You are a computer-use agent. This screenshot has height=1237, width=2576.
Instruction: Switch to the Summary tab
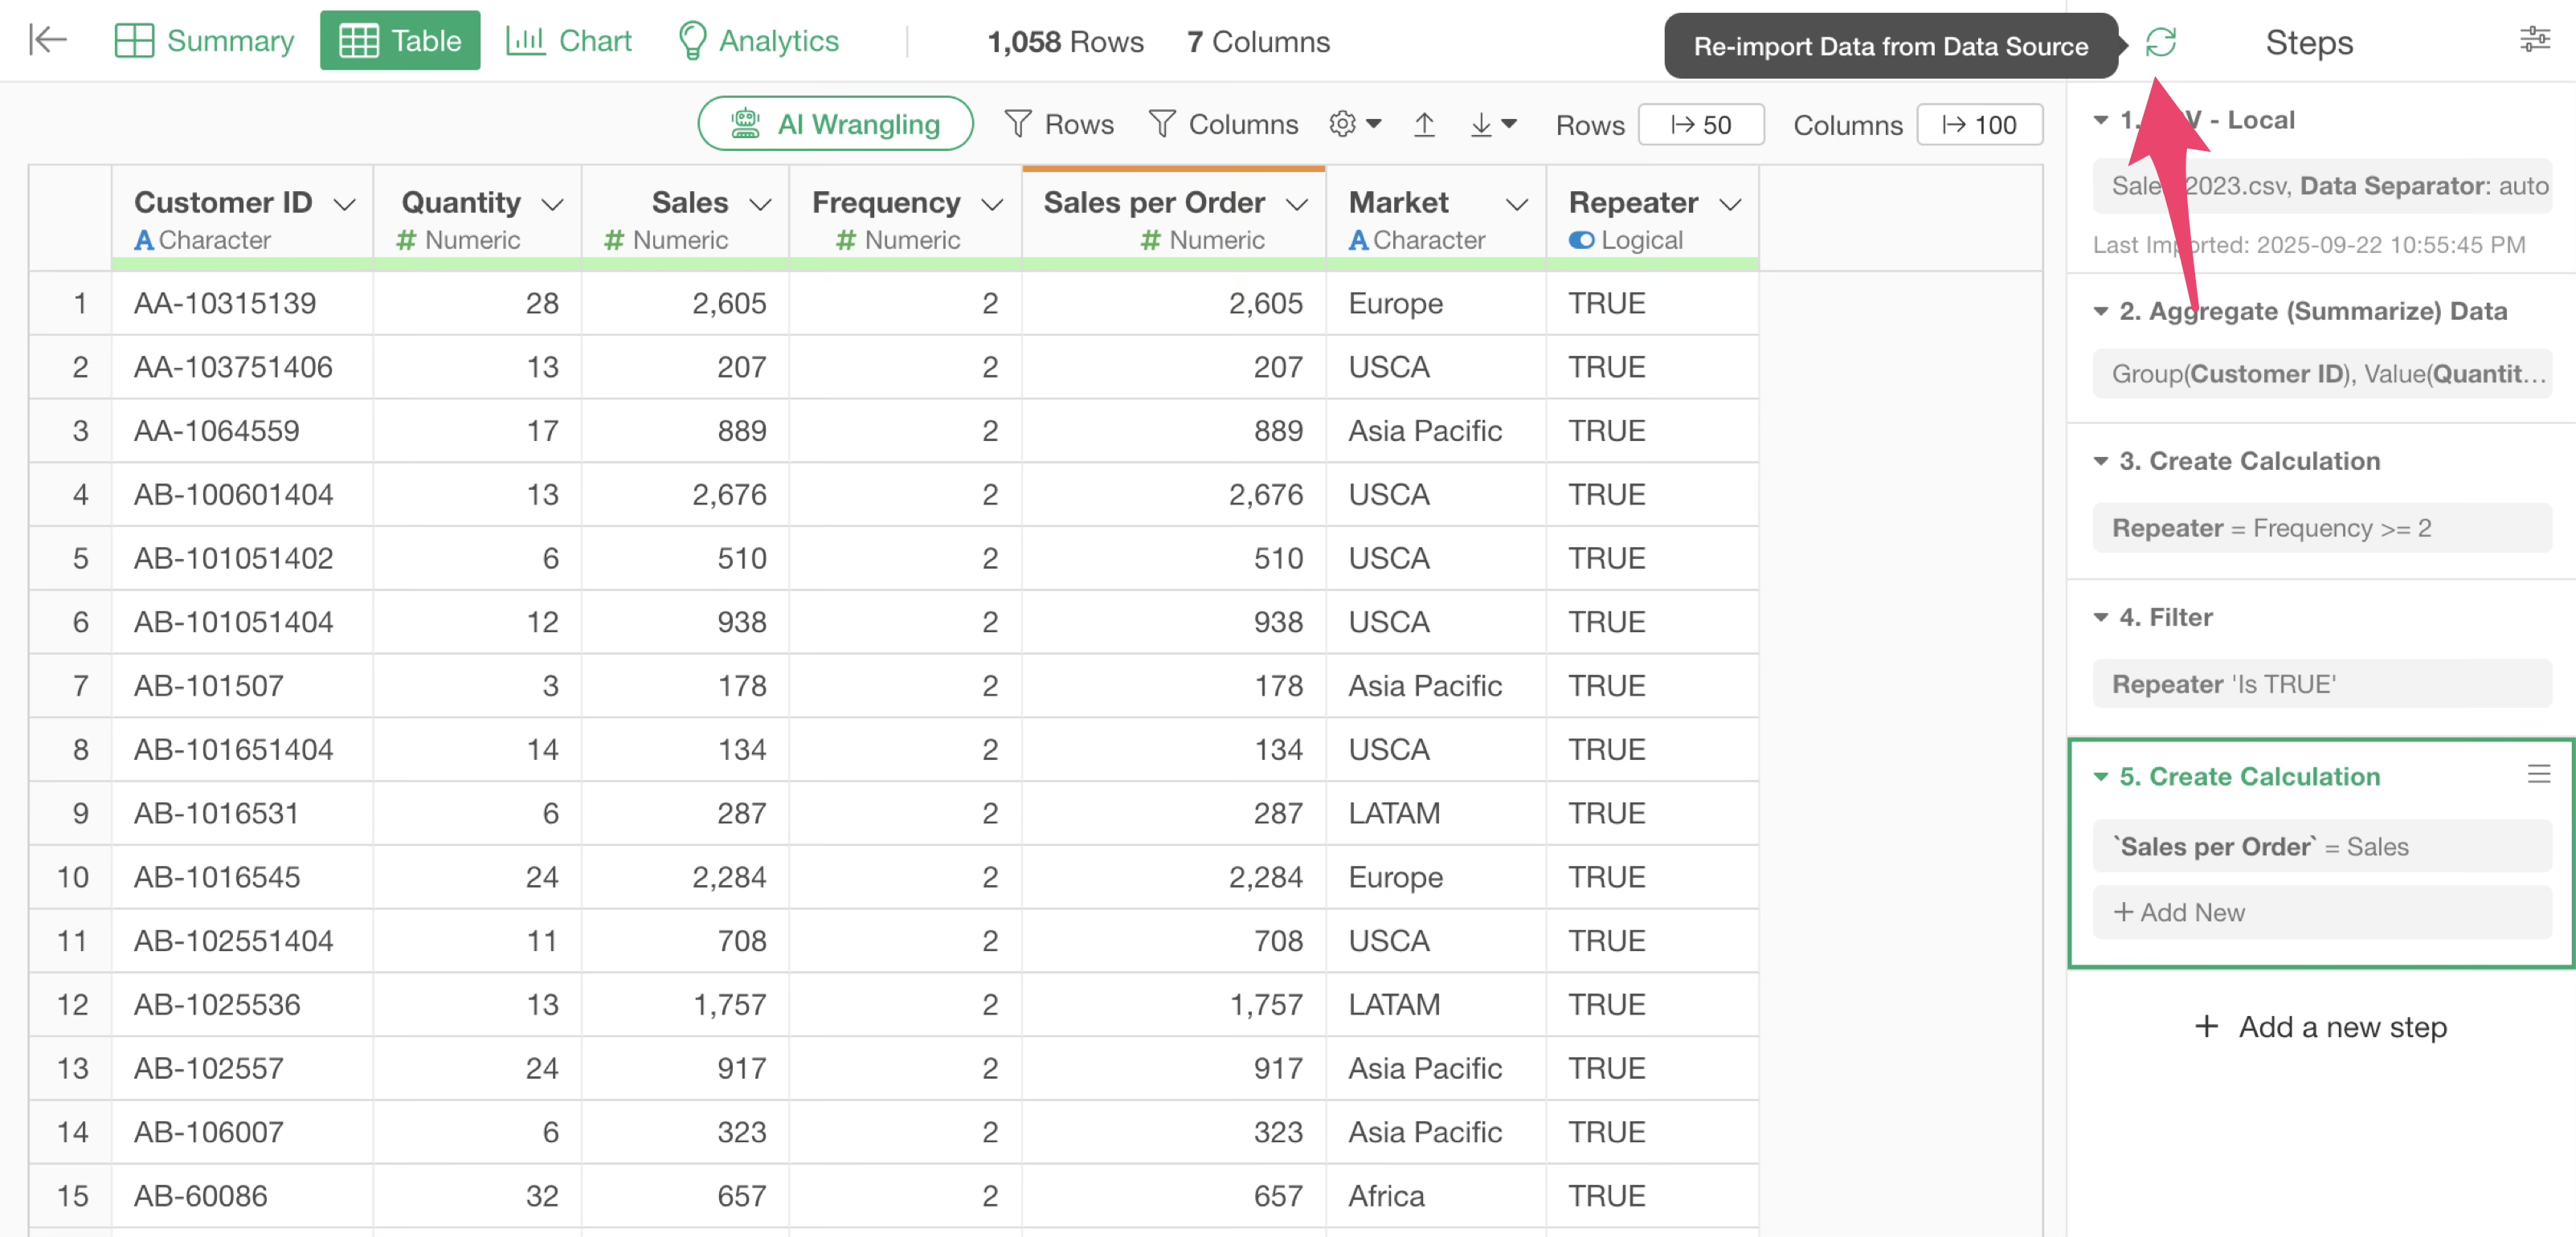pos(205,41)
